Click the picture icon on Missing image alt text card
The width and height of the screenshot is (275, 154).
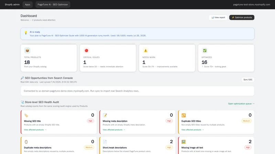[184, 142]
